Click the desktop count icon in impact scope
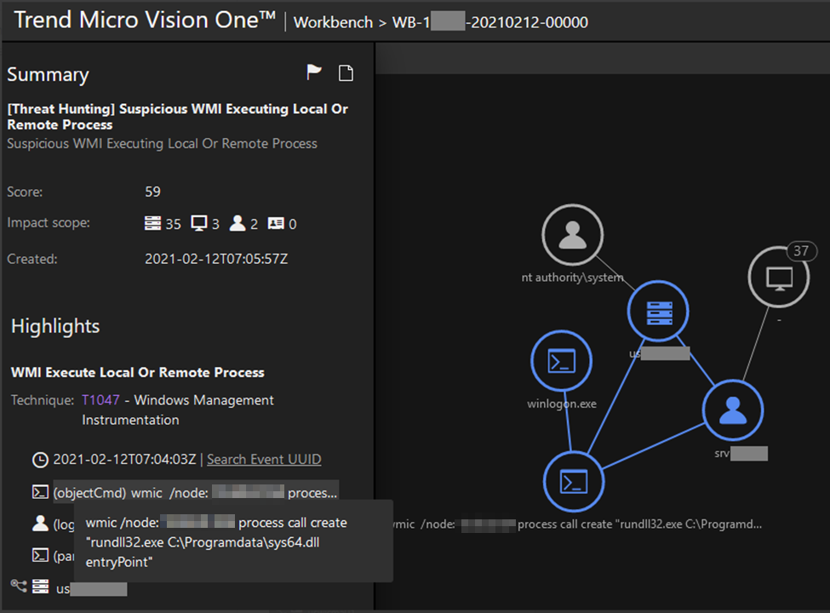 tap(199, 224)
